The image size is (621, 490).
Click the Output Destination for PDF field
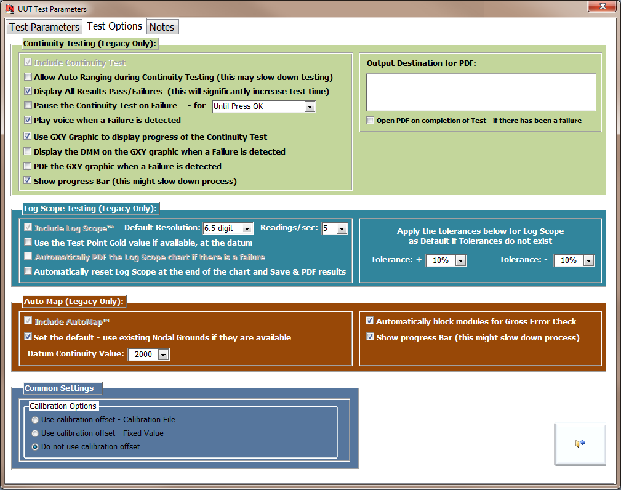point(481,92)
